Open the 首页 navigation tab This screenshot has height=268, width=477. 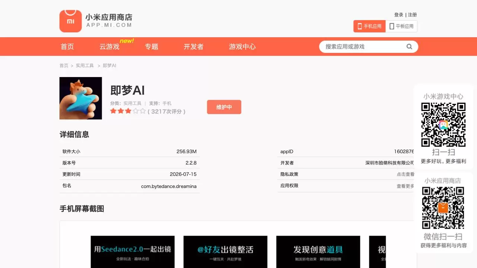point(67,47)
